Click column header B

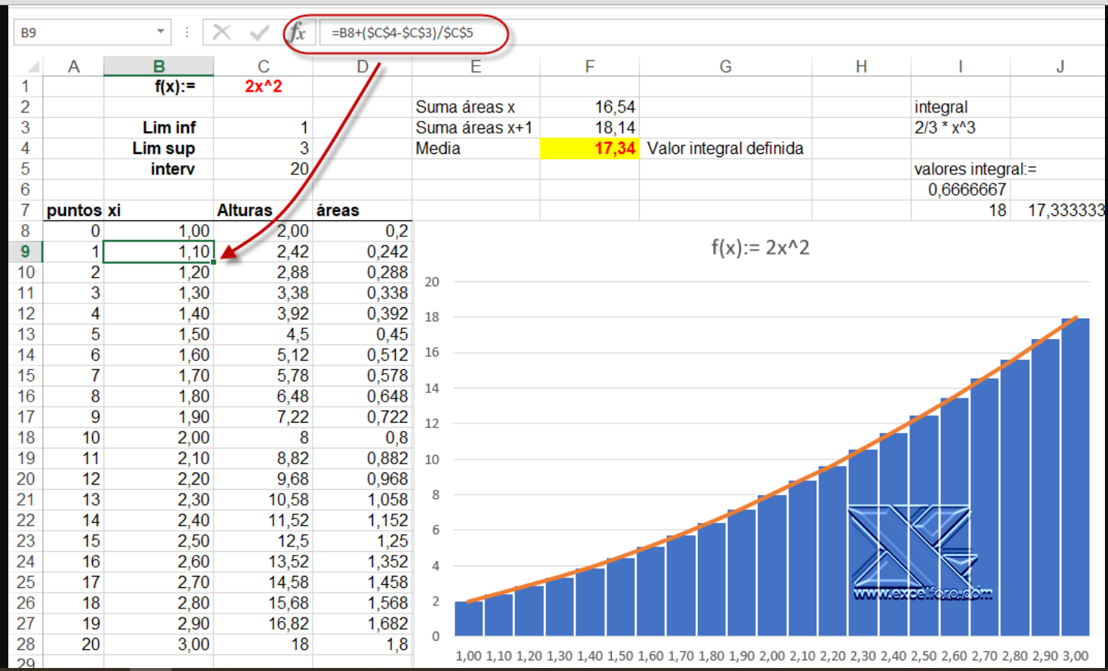[159, 66]
